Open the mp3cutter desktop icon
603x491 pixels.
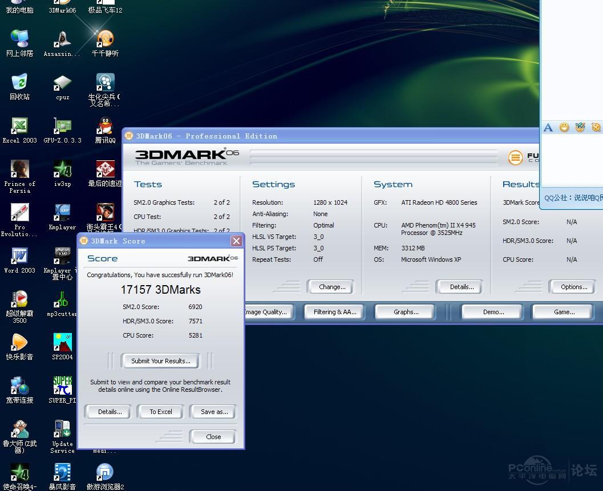coord(62,299)
